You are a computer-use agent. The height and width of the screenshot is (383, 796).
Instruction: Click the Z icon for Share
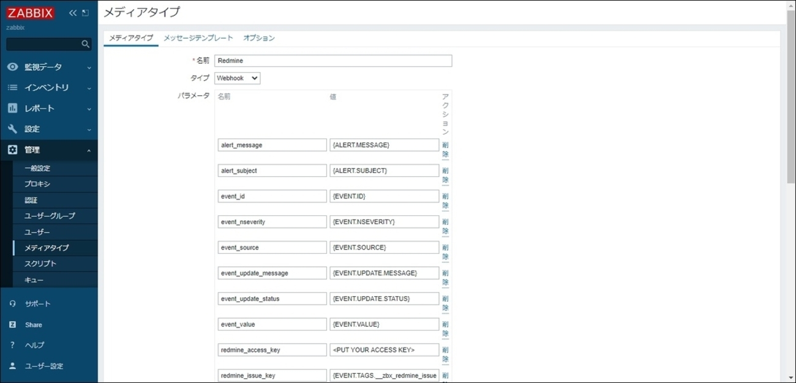click(12, 325)
